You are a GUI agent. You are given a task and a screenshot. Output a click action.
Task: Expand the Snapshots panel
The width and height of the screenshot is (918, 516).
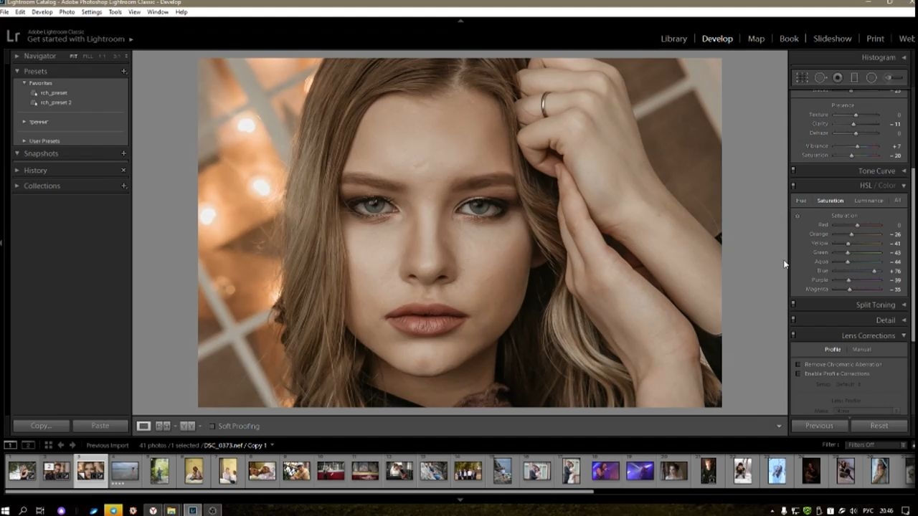click(x=17, y=153)
